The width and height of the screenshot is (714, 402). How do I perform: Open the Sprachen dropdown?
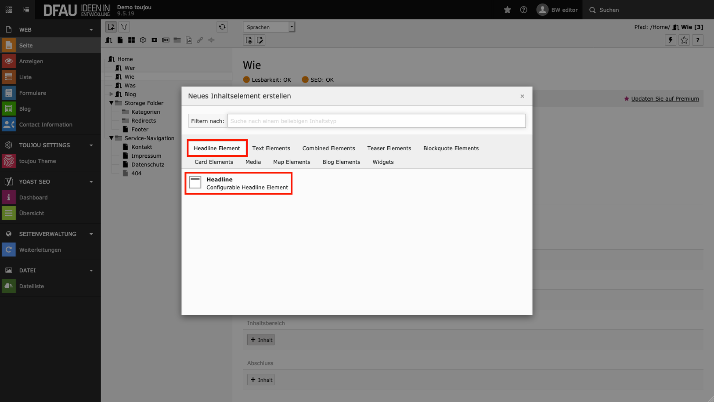[x=269, y=27]
